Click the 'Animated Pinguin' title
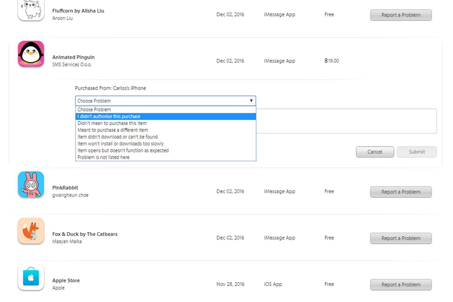This screenshot has width=453, height=302. click(73, 57)
